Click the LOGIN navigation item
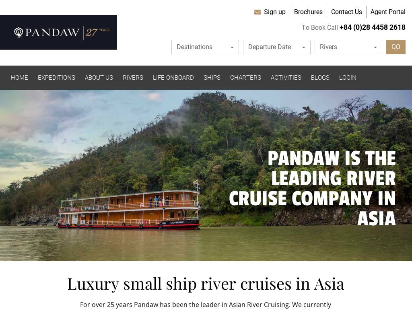 (348, 78)
